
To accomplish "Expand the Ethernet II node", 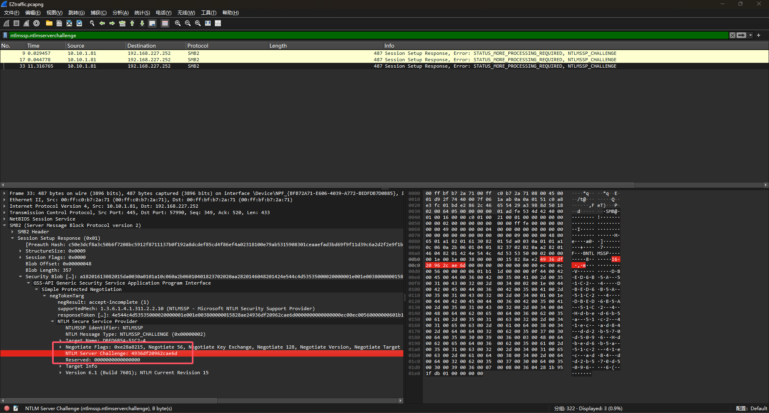I will 4,200.
